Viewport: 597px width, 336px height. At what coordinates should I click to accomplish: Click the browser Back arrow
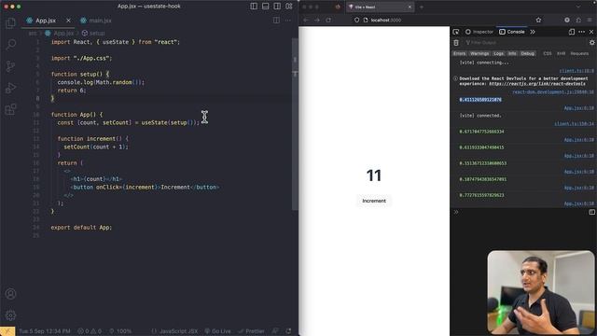306,21
